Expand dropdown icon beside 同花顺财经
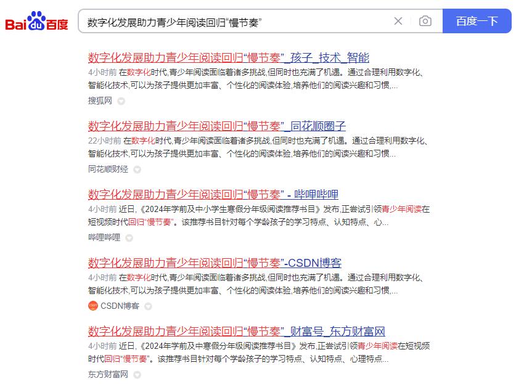The height and width of the screenshot is (384, 532). click(x=137, y=170)
